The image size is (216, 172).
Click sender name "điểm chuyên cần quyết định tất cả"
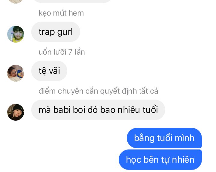pyautogui.click(x=98, y=91)
